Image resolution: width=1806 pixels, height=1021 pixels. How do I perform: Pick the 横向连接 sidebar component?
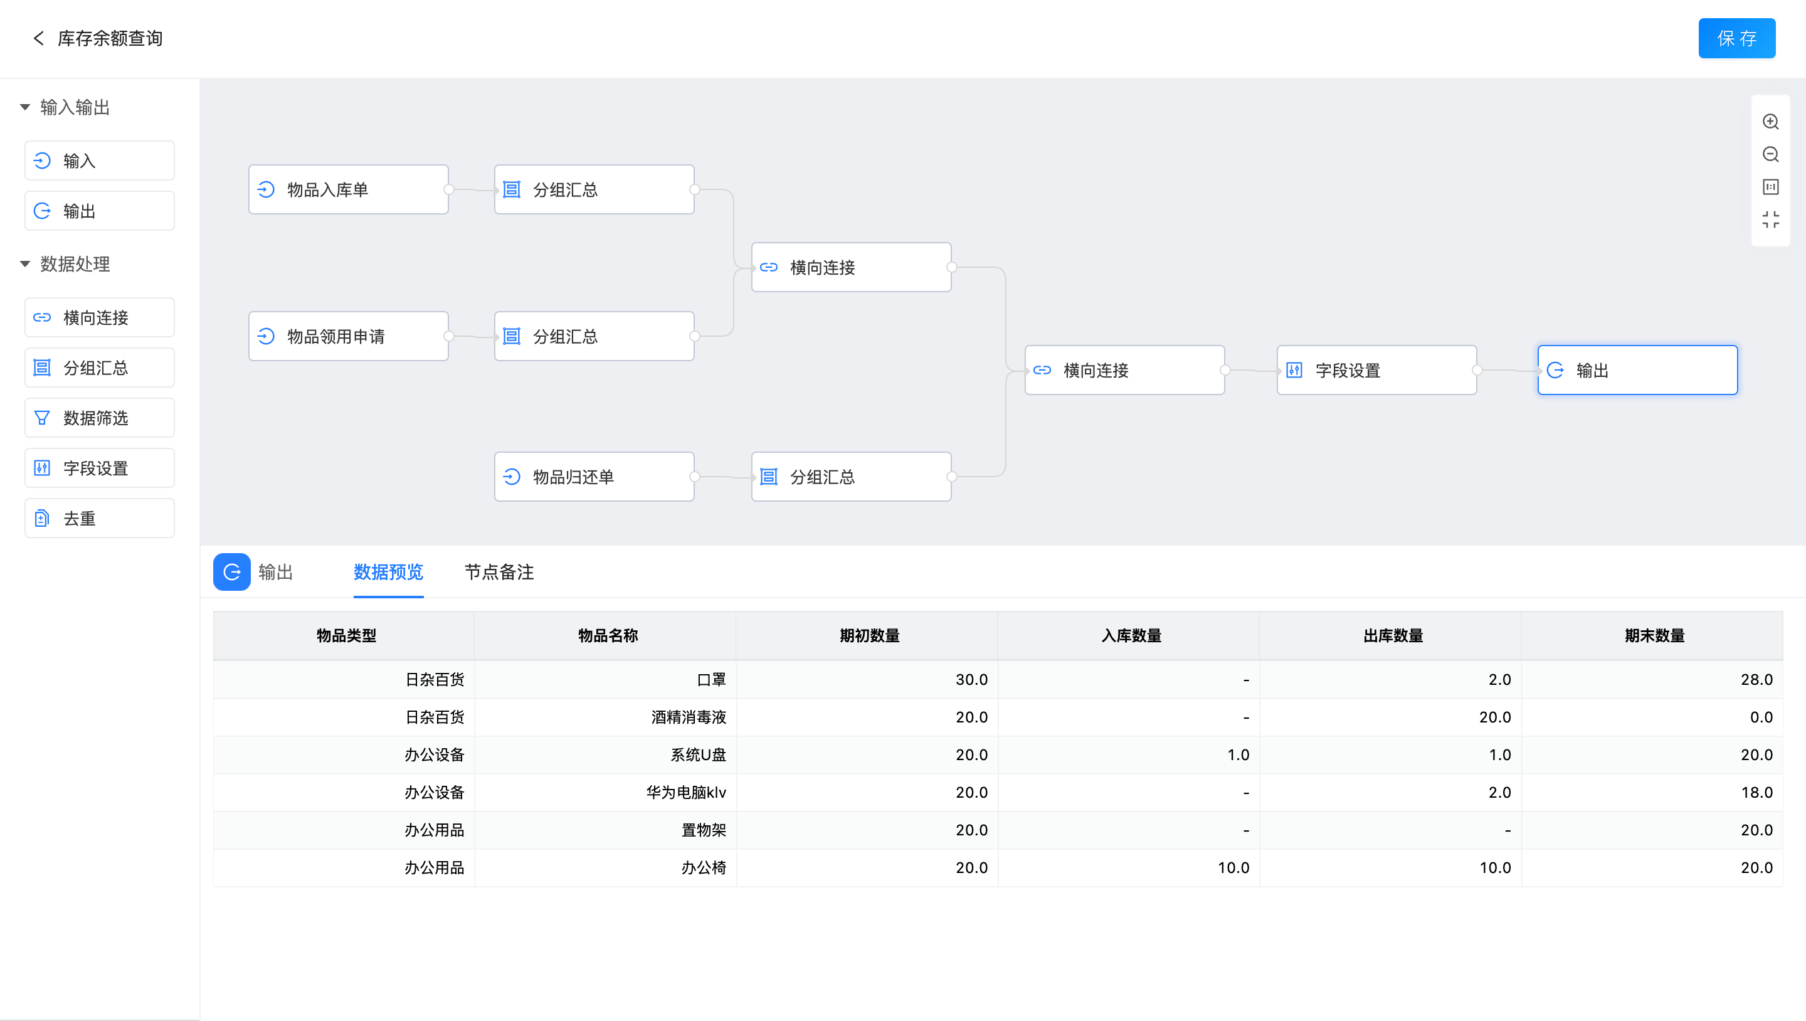click(100, 318)
